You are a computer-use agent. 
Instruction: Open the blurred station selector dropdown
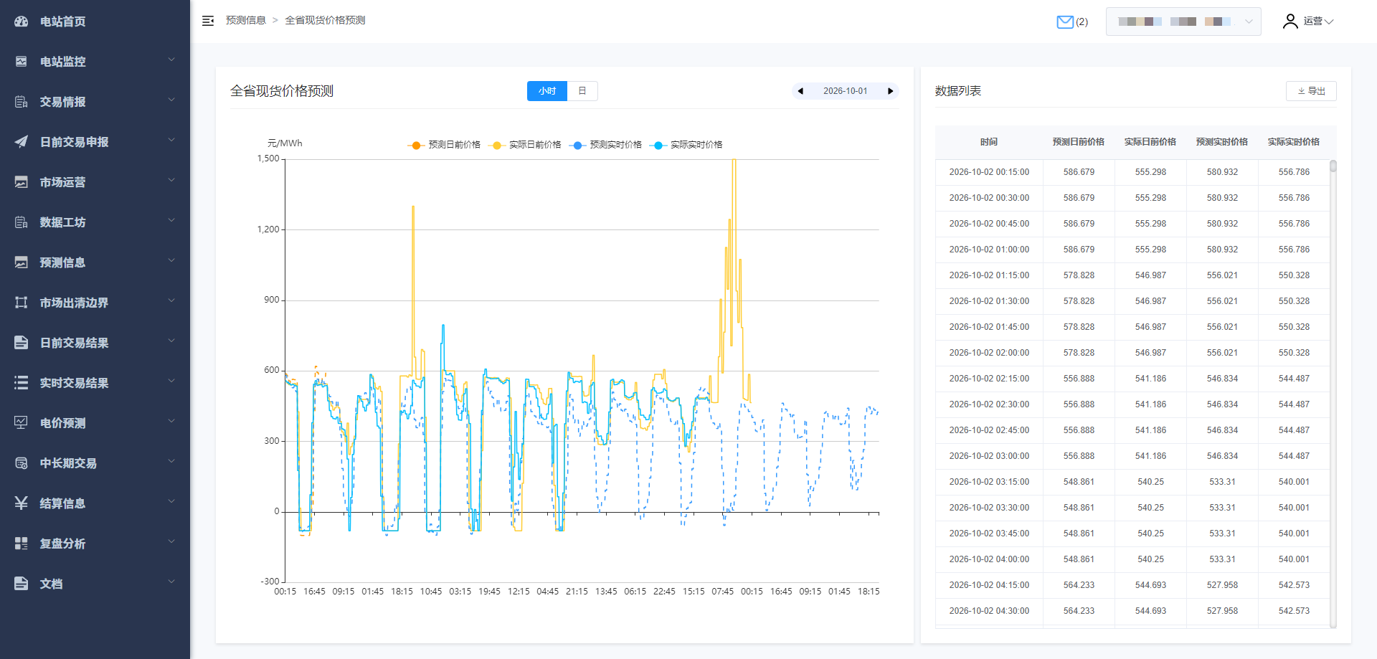click(x=1183, y=22)
